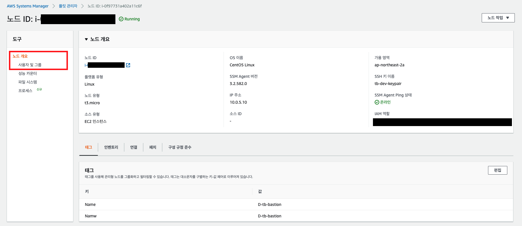Select 노드 개요 in the tools sidebar
The width and height of the screenshot is (522, 226).
(x=20, y=56)
